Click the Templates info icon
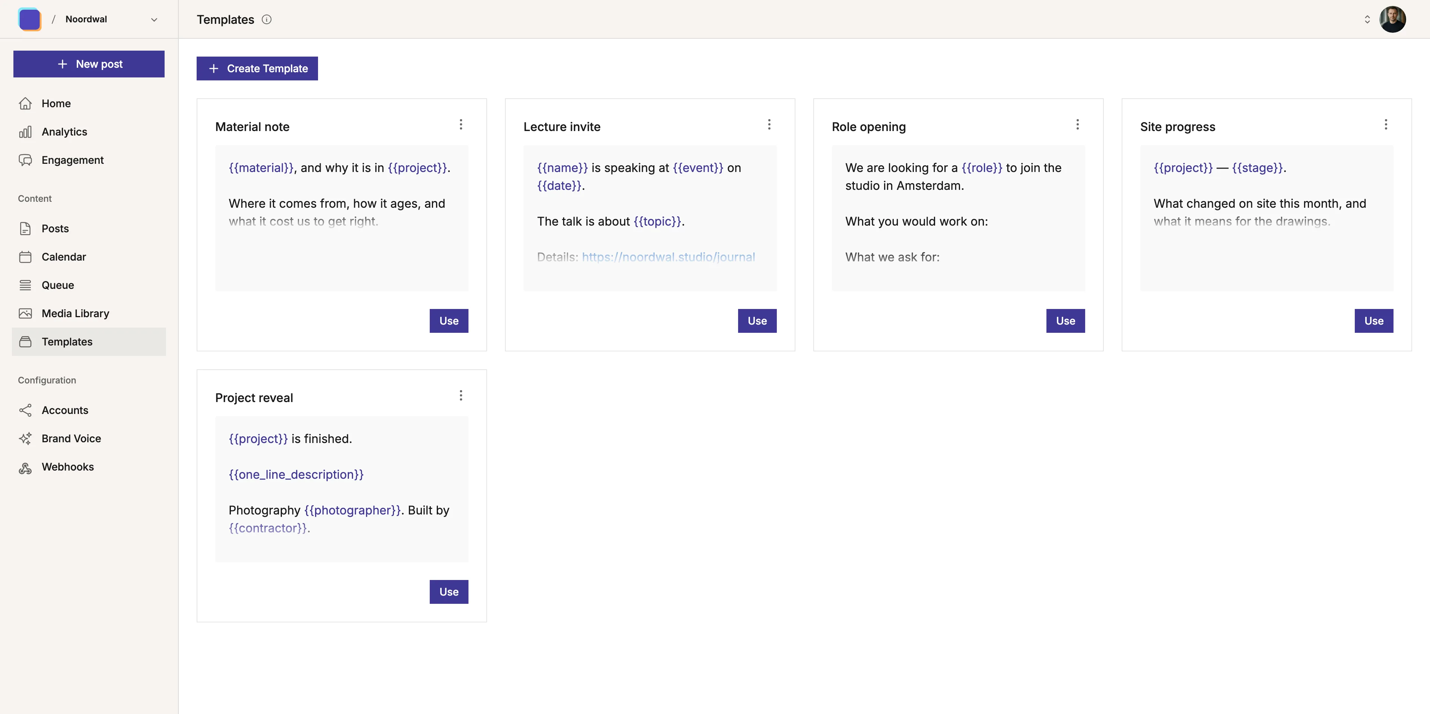1430x714 pixels. pos(267,19)
